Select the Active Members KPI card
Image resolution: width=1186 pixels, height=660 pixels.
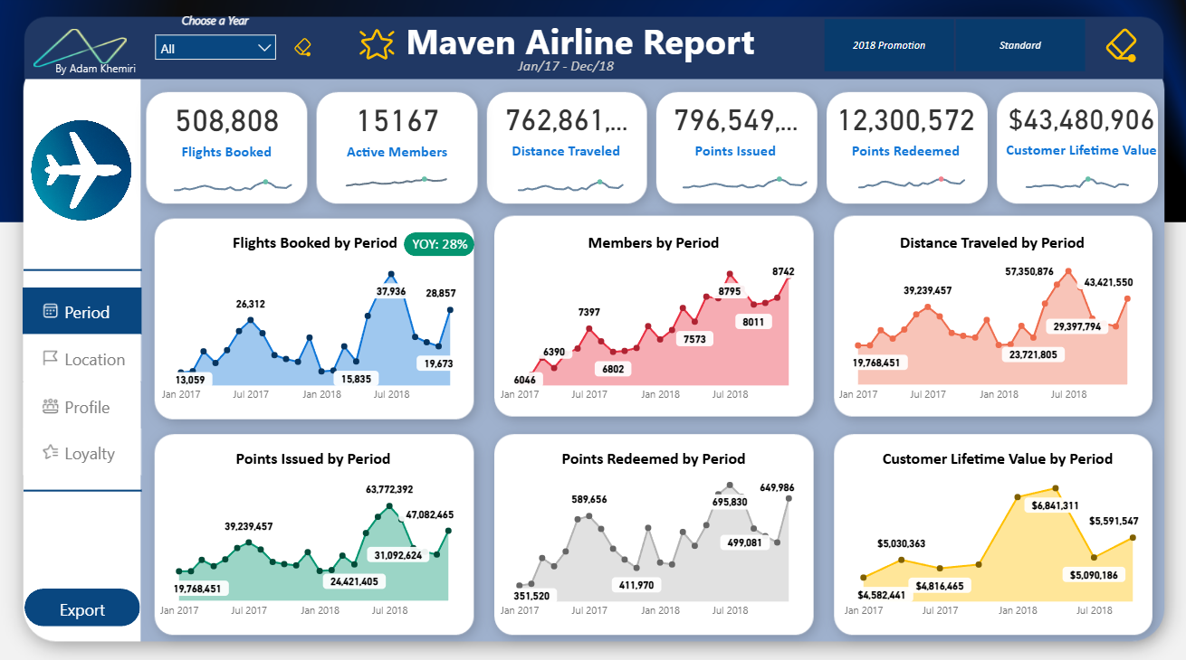(x=397, y=147)
